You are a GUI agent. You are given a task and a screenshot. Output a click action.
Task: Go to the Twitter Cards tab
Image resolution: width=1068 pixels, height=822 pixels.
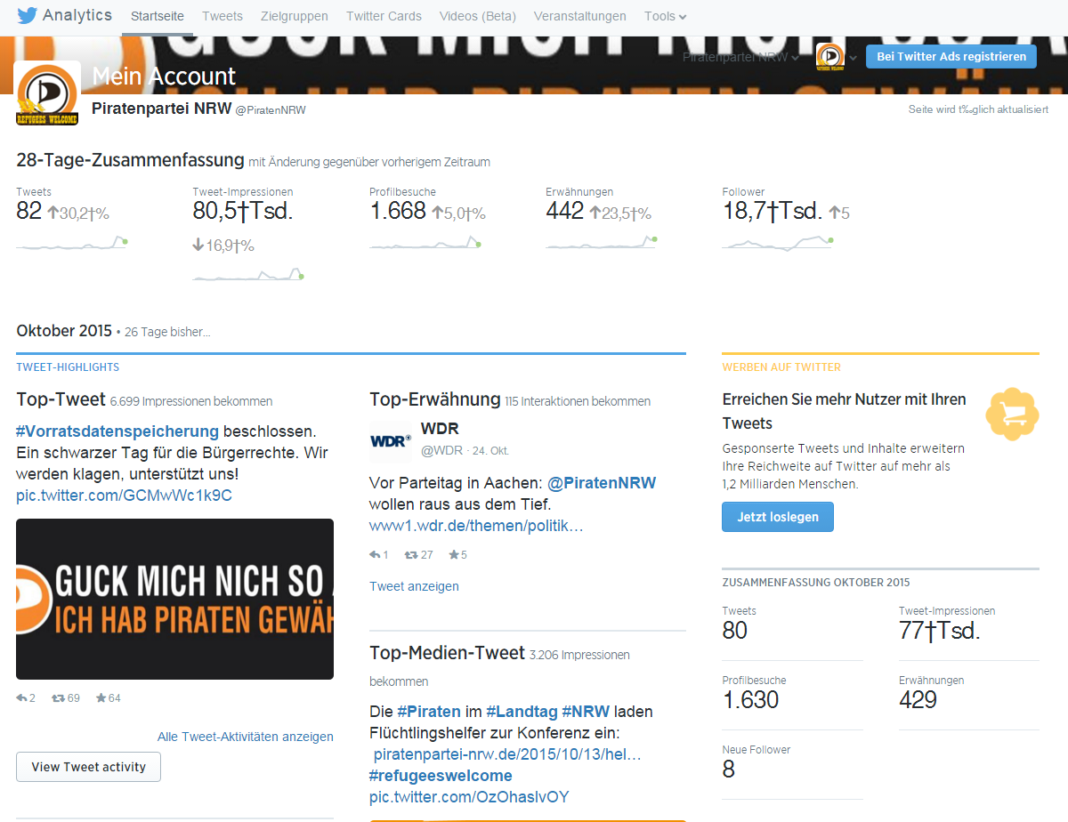click(384, 16)
